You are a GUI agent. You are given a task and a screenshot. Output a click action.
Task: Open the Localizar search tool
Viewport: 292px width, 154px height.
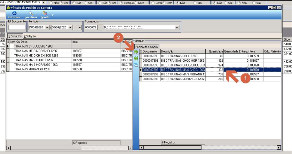coord(31,15)
